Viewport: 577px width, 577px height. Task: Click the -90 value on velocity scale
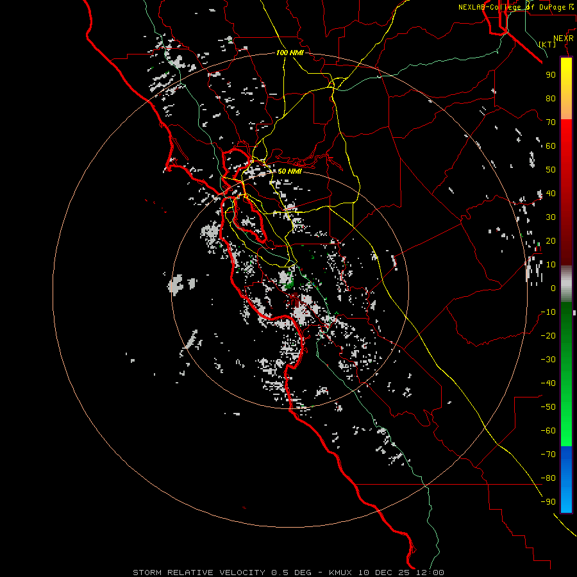548,502
